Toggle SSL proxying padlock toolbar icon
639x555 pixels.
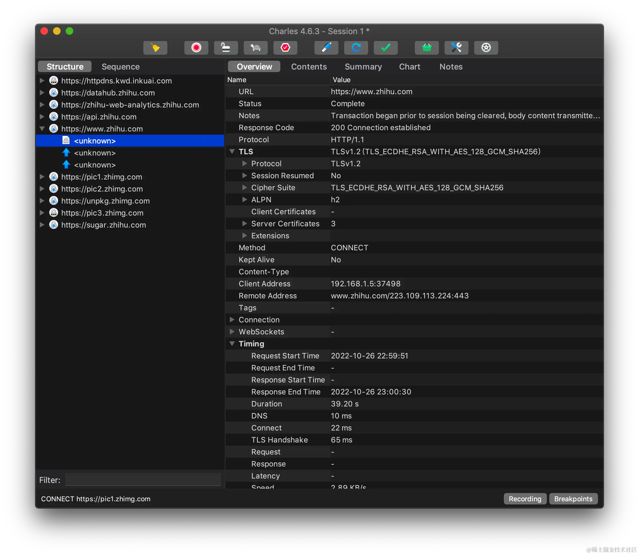(x=226, y=48)
